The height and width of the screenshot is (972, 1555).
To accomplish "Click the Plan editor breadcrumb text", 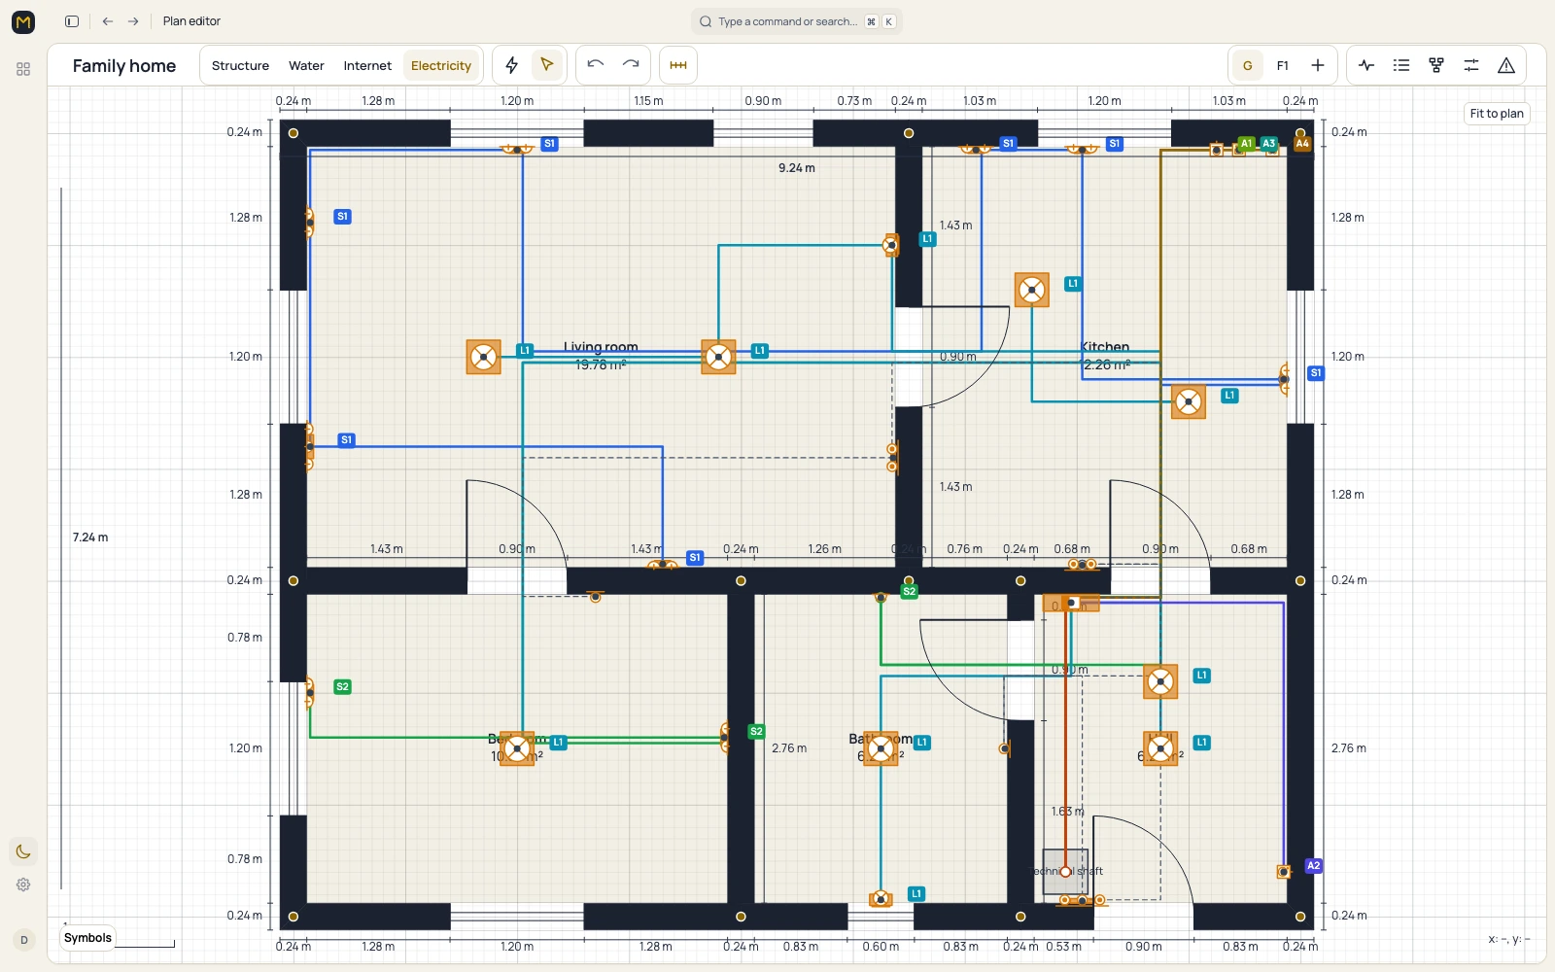I will tap(191, 21).
